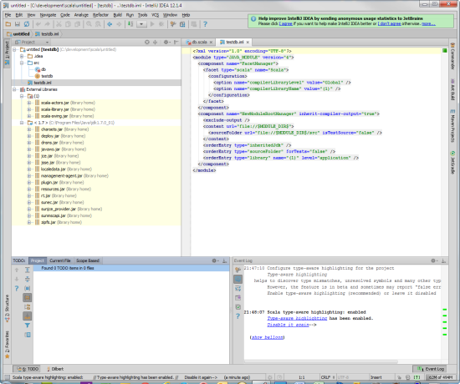Switch to the Current File TODO tab
The image size is (460, 384).
click(x=60, y=260)
